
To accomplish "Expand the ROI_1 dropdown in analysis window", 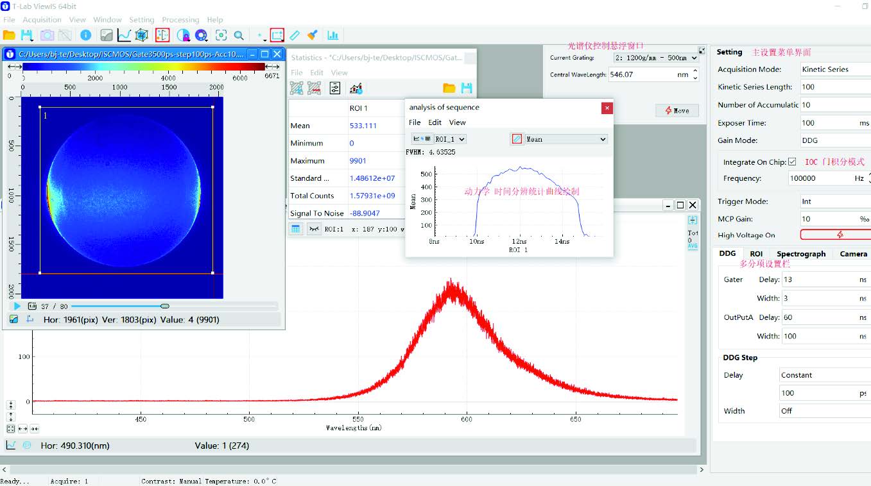I will 450,139.
